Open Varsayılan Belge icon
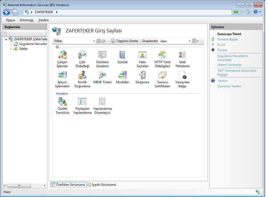 (182, 79)
